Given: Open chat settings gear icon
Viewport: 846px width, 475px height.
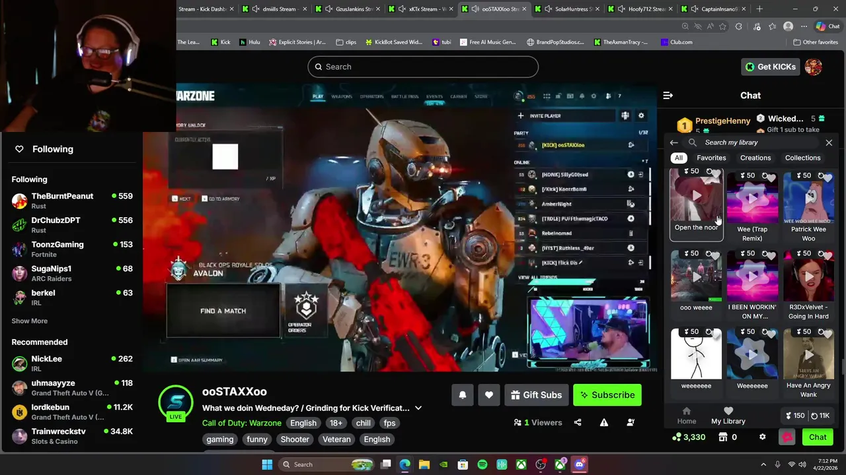Looking at the screenshot, I should coord(762,437).
